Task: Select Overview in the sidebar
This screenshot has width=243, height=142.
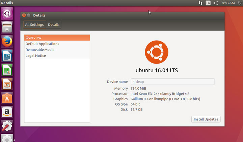Action: (57, 38)
